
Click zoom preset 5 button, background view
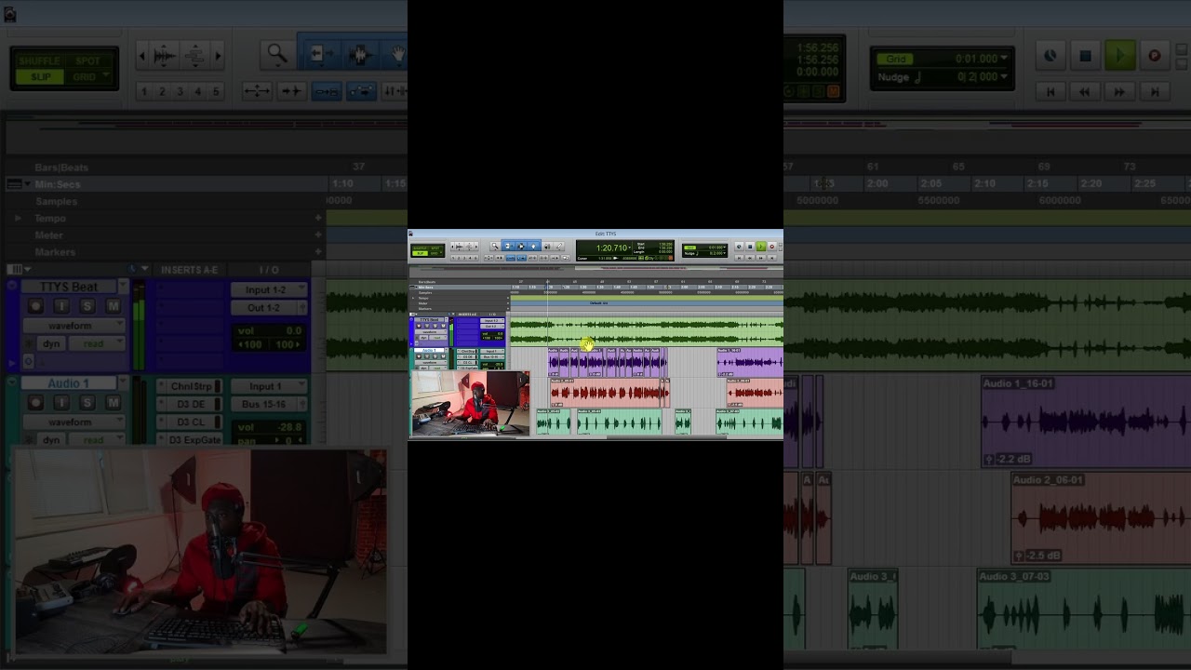[216, 91]
